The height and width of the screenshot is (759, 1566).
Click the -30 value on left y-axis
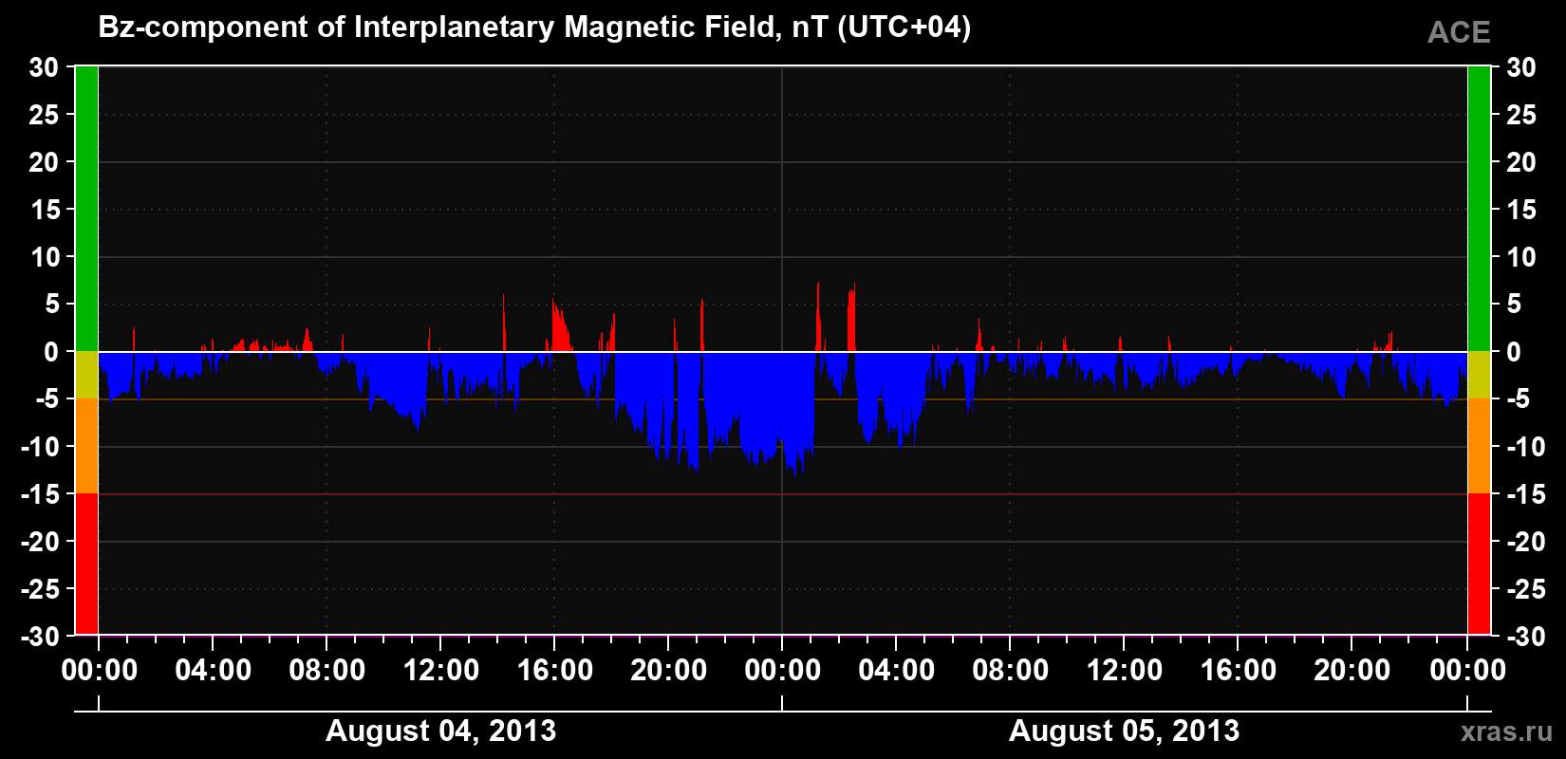click(40, 637)
